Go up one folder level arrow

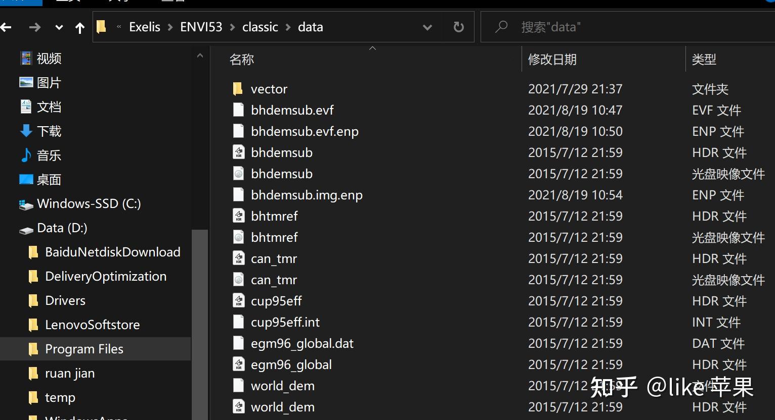click(x=80, y=27)
